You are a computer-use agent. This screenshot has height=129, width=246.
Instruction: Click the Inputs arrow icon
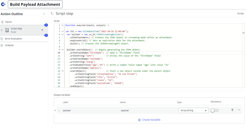pos(2,22)
